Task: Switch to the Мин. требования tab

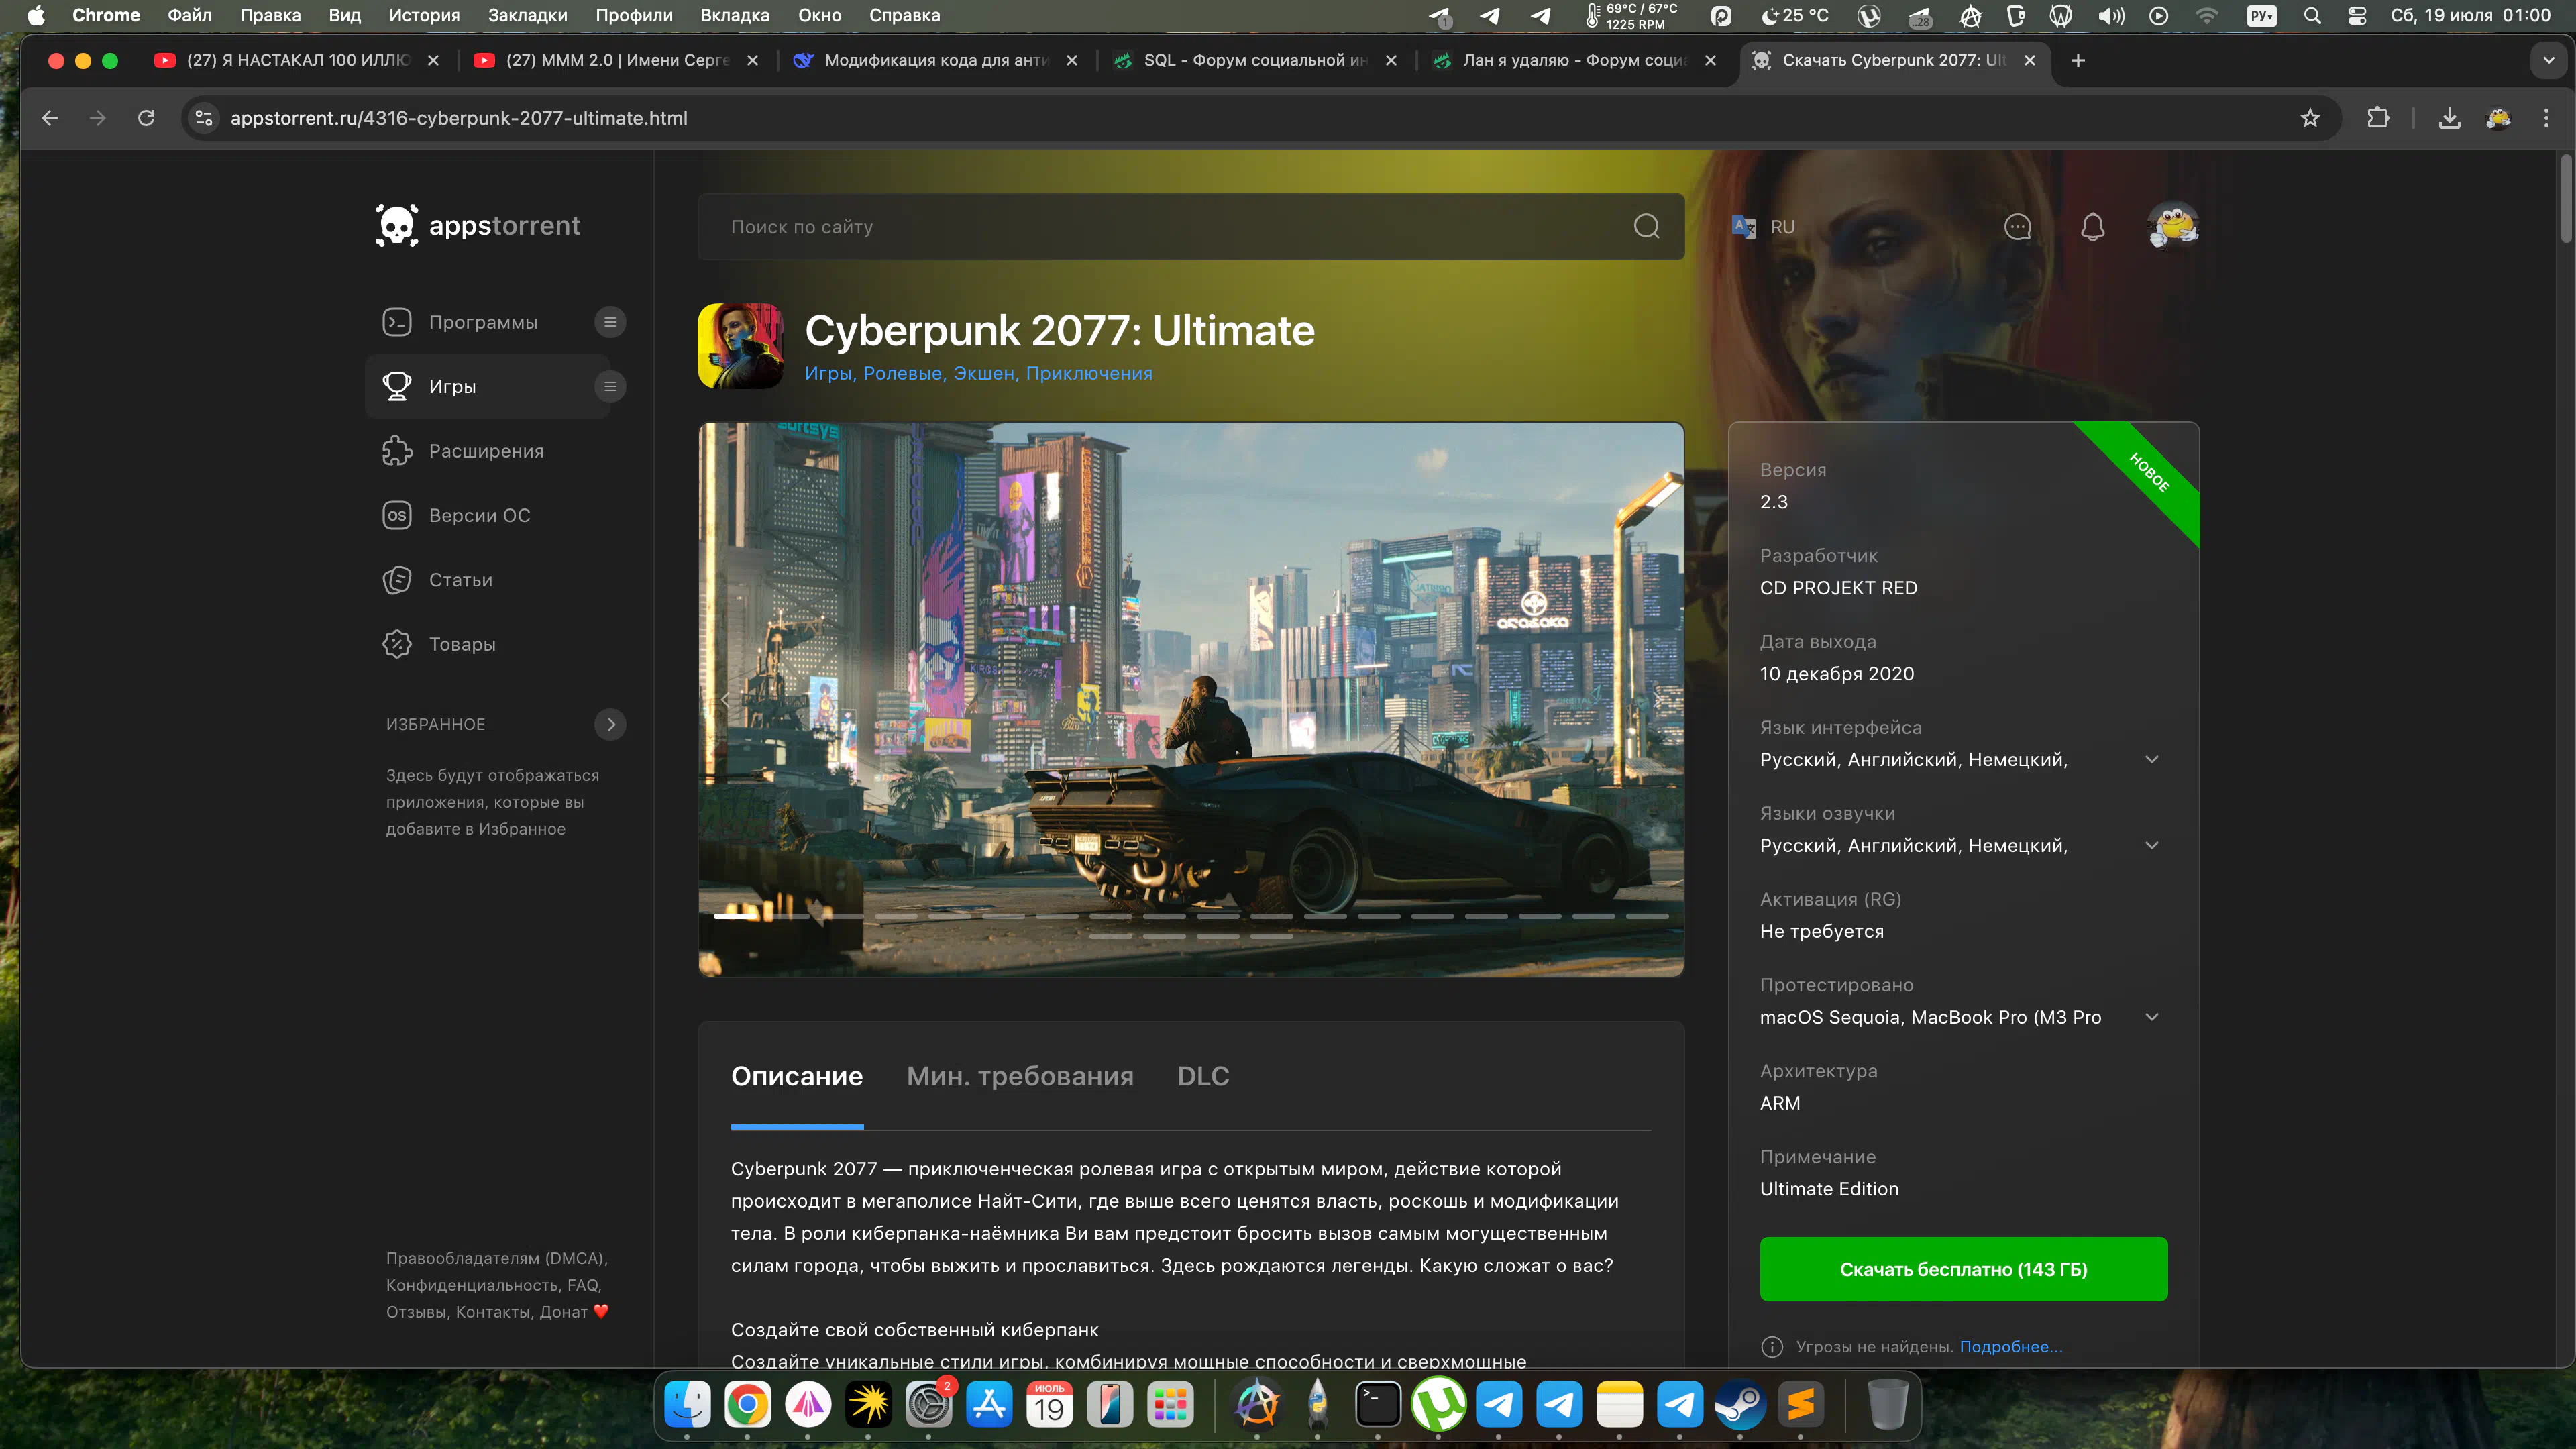Action: 1020,1076
